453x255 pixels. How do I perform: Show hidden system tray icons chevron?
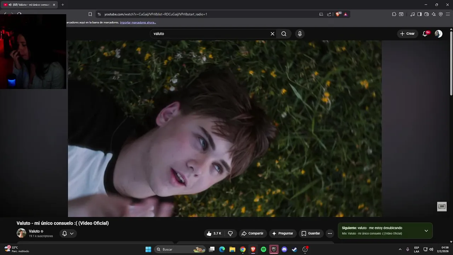400,249
